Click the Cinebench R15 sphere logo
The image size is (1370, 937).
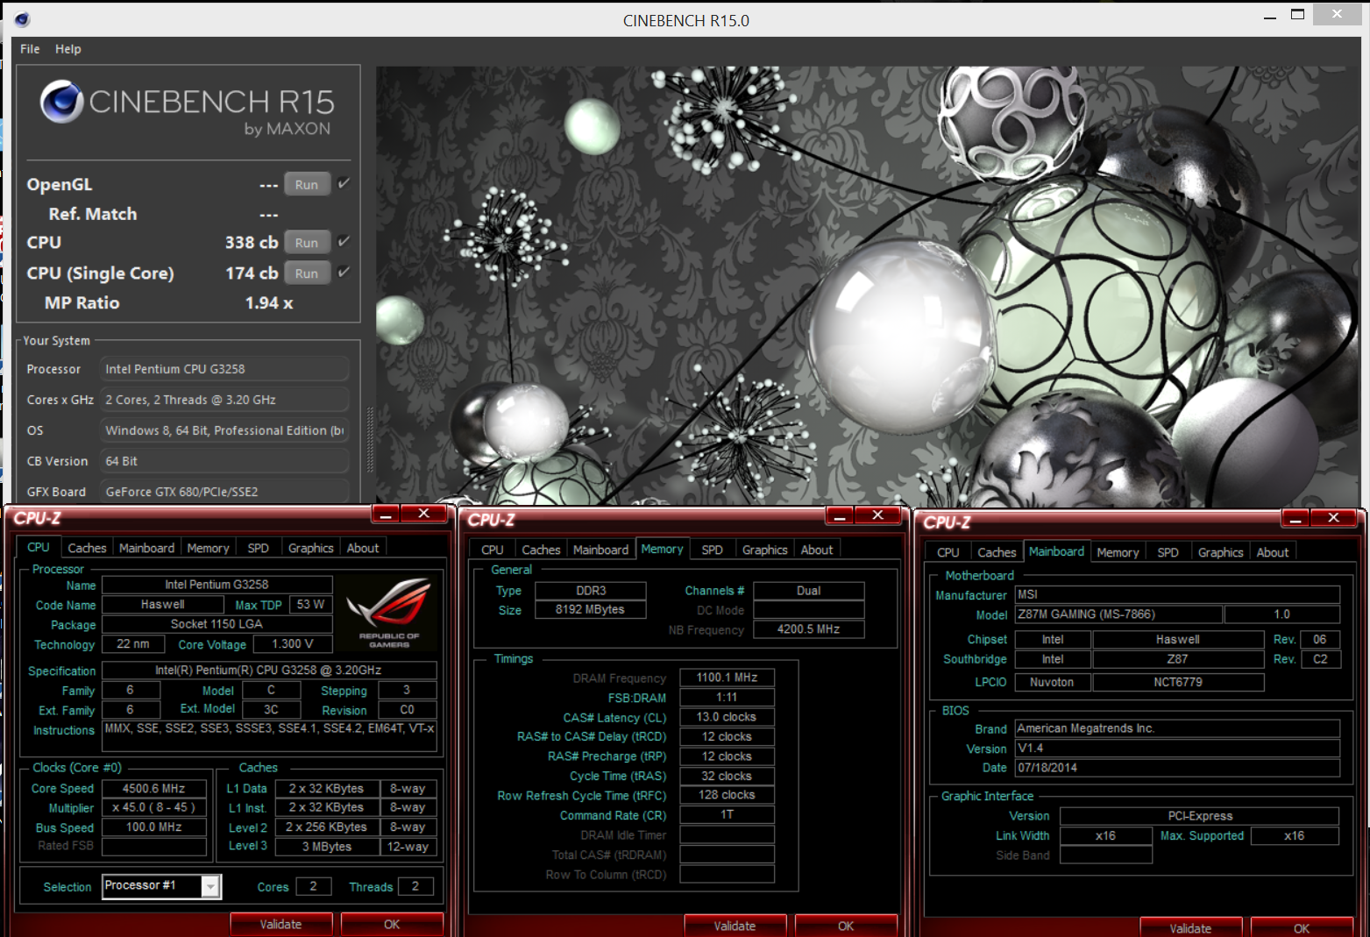click(x=61, y=102)
